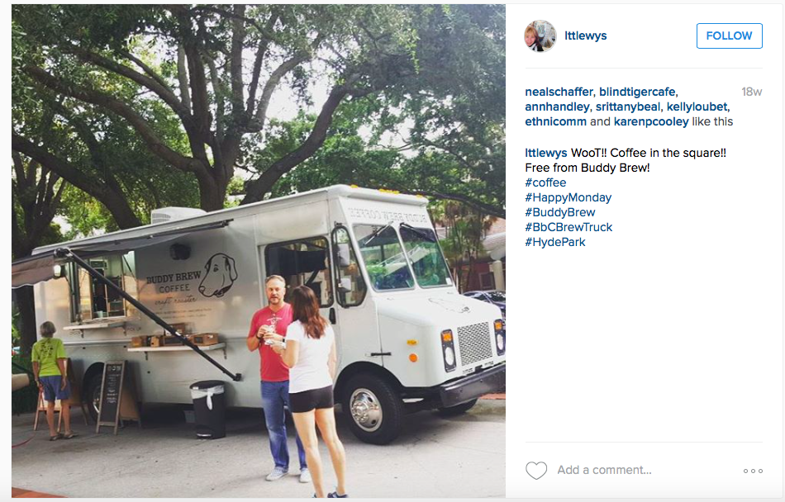The width and height of the screenshot is (785, 502).
Task: View ethnicomm's profile from likes
Action: tap(556, 121)
